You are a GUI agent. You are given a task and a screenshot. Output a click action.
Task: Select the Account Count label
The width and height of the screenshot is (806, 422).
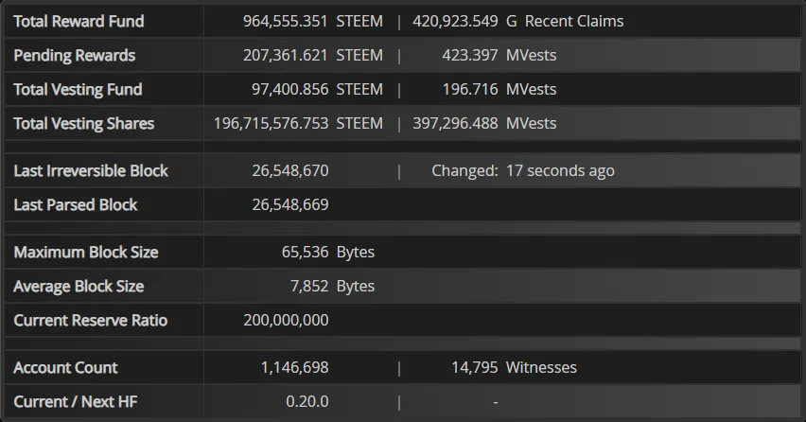[x=65, y=367]
